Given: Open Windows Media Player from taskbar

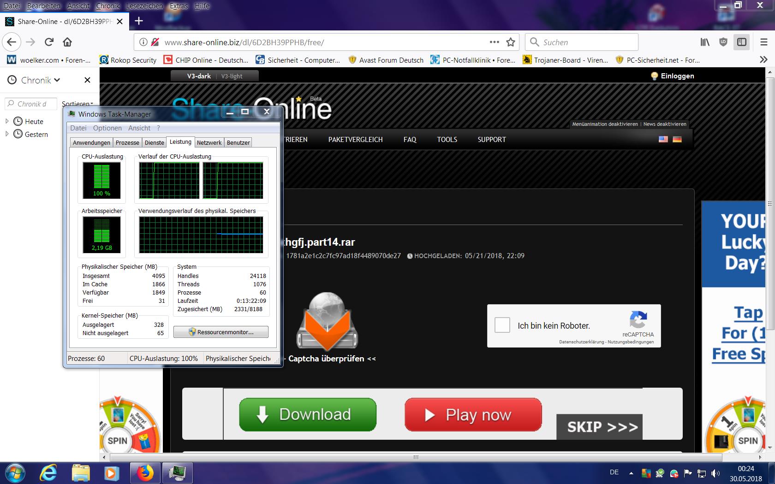Looking at the screenshot, I should pyautogui.click(x=111, y=473).
